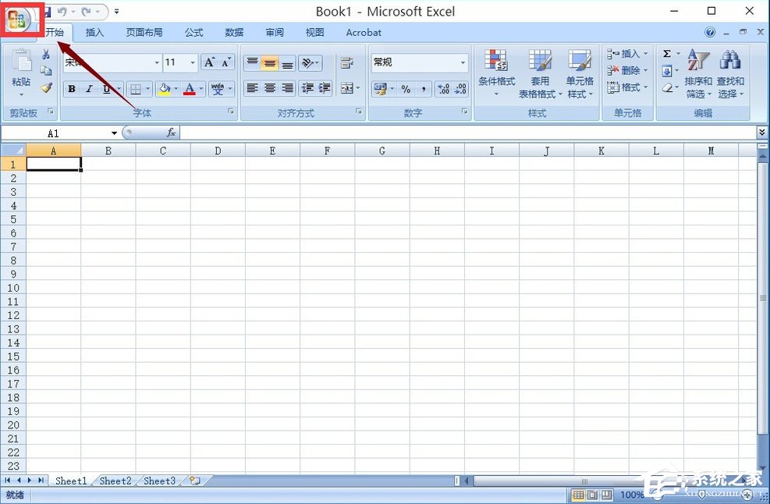This screenshot has height=504, width=770.
Task: Select the Format Painter tool
Action: [x=45, y=88]
